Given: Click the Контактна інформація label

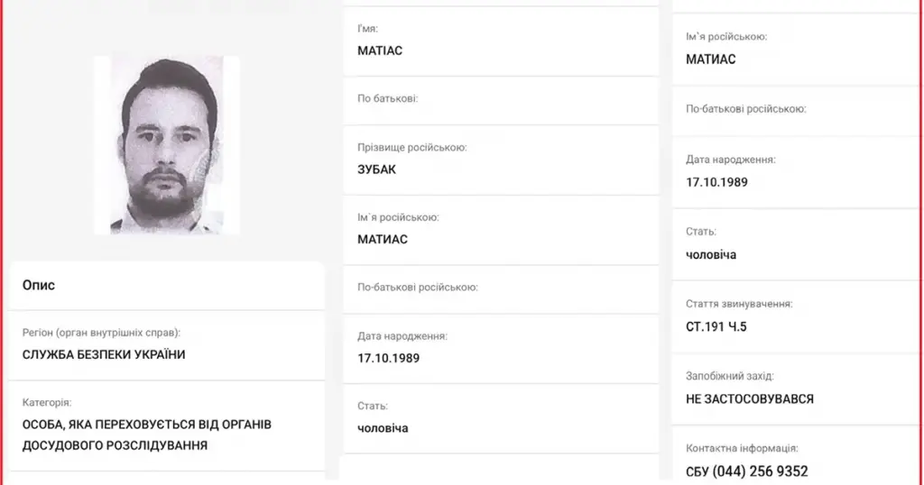Looking at the screenshot, I should 742,448.
